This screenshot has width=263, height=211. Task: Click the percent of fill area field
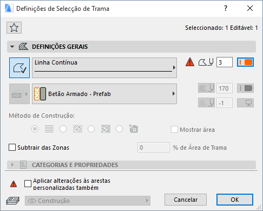[154, 148]
